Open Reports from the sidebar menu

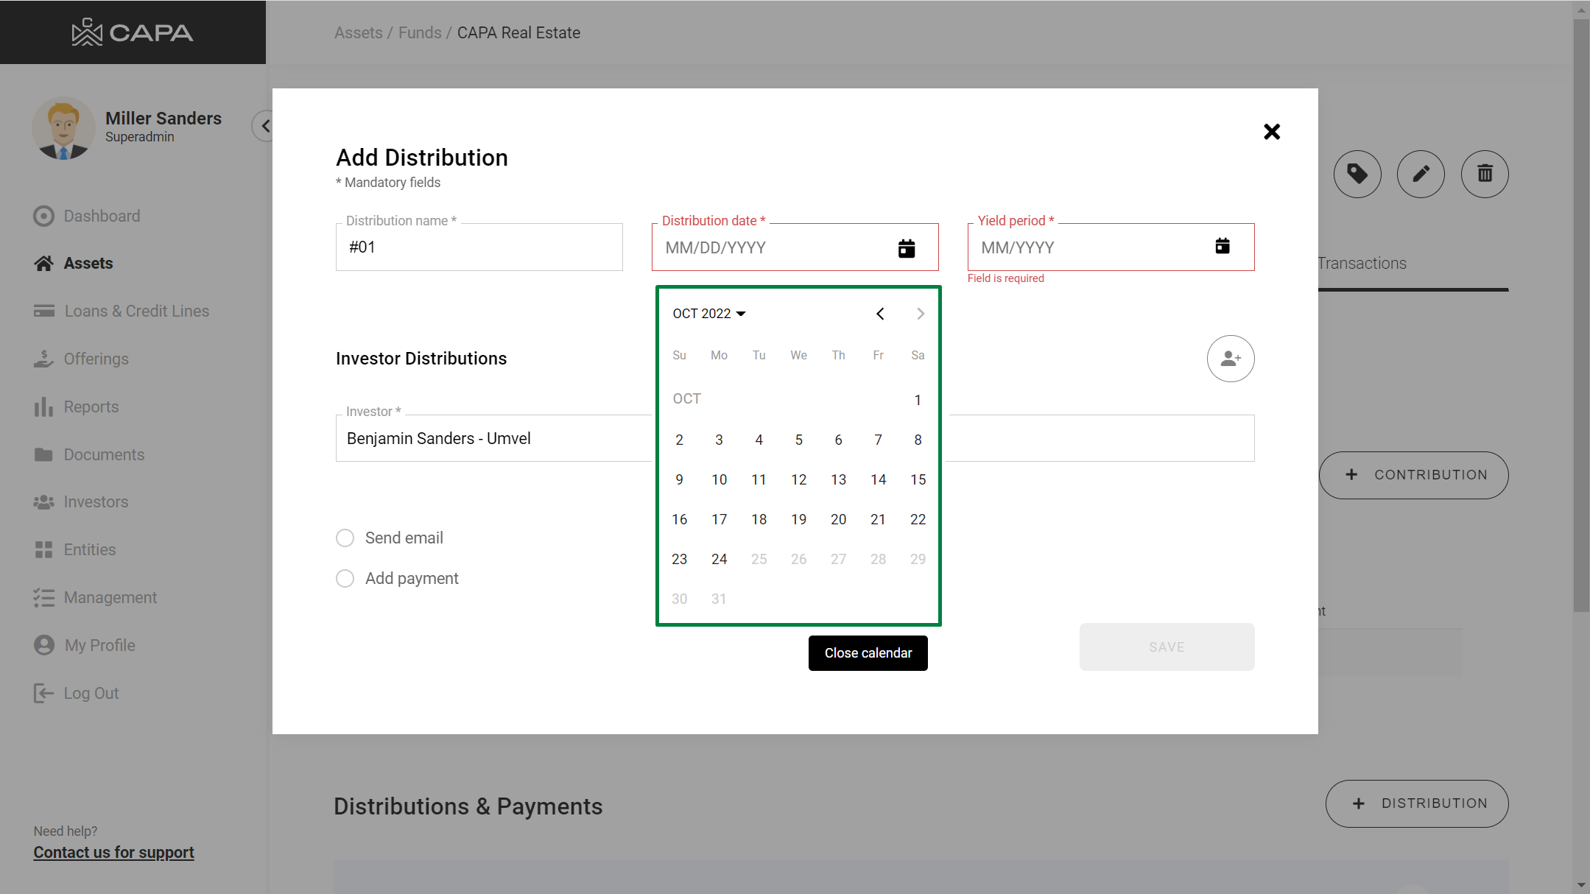tap(91, 406)
